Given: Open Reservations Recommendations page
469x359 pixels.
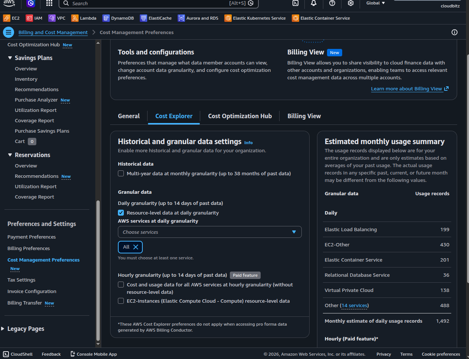Looking at the screenshot, I should pyautogui.click(x=37, y=176).
